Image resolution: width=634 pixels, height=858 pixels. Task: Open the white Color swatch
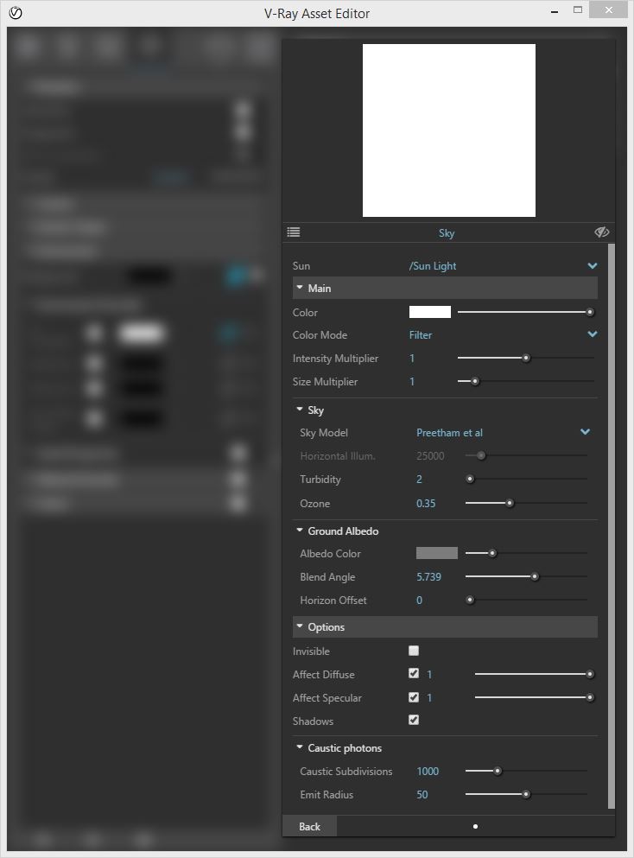point(430,312)
